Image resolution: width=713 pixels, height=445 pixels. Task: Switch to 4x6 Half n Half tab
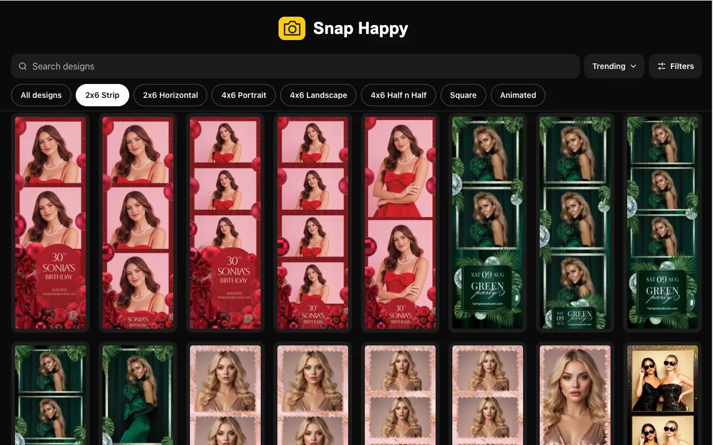click(x=399, y=95)
